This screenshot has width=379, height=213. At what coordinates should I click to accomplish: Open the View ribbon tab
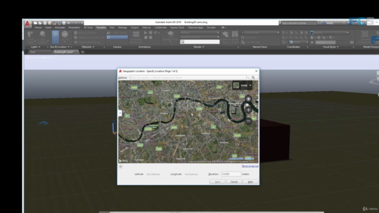[112, 28]
